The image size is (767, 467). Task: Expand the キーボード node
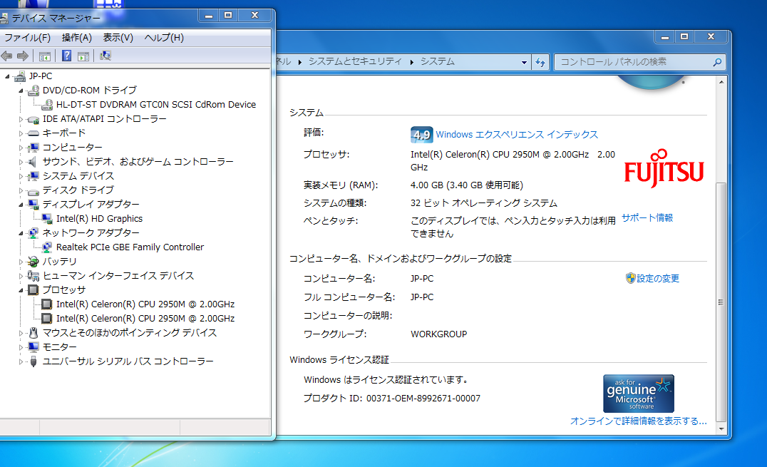(21, 133)
